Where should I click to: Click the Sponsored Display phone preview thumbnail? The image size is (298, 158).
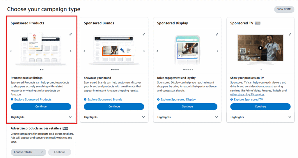pos(187,50)
